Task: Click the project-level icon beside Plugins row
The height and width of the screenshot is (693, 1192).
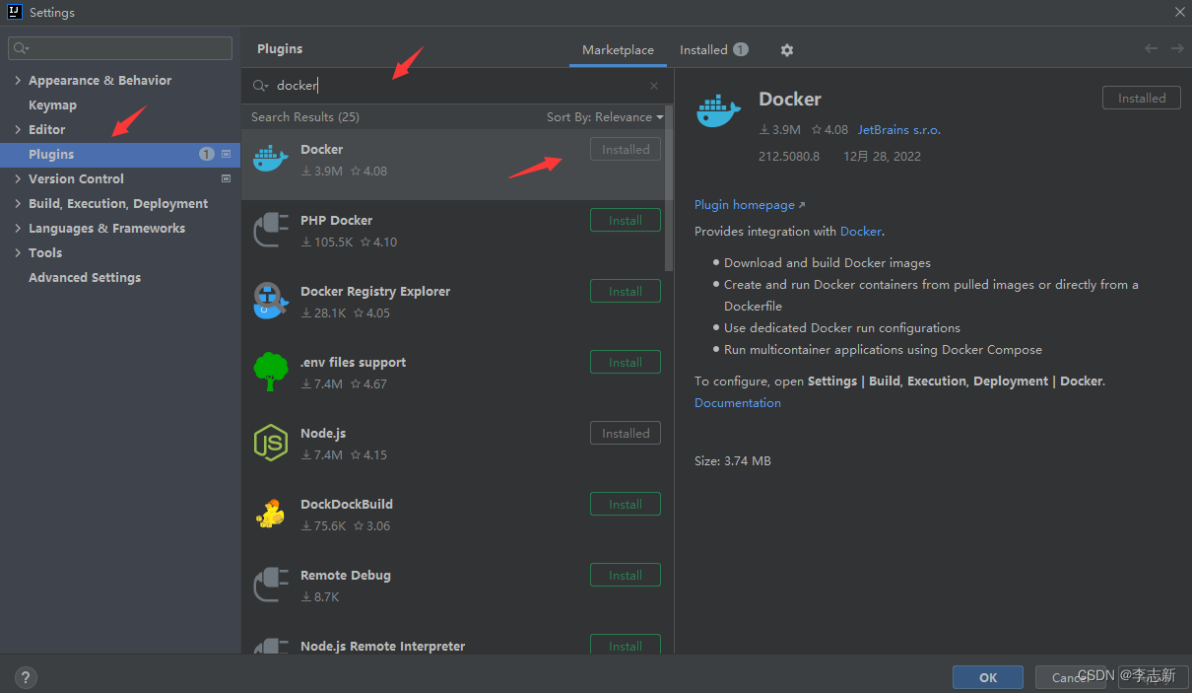Action: click(x=226, y=154)
